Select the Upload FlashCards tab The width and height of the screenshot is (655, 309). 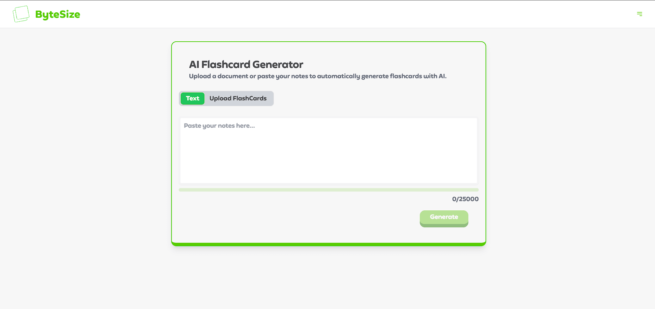pyautogui.click(x=238, y=98)
